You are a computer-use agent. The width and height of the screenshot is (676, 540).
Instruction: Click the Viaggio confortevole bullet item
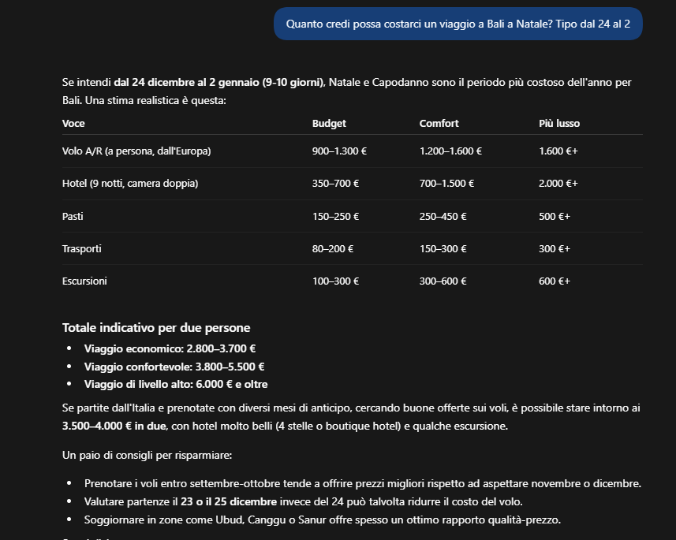pyautogui.click(x=174, y=367)
